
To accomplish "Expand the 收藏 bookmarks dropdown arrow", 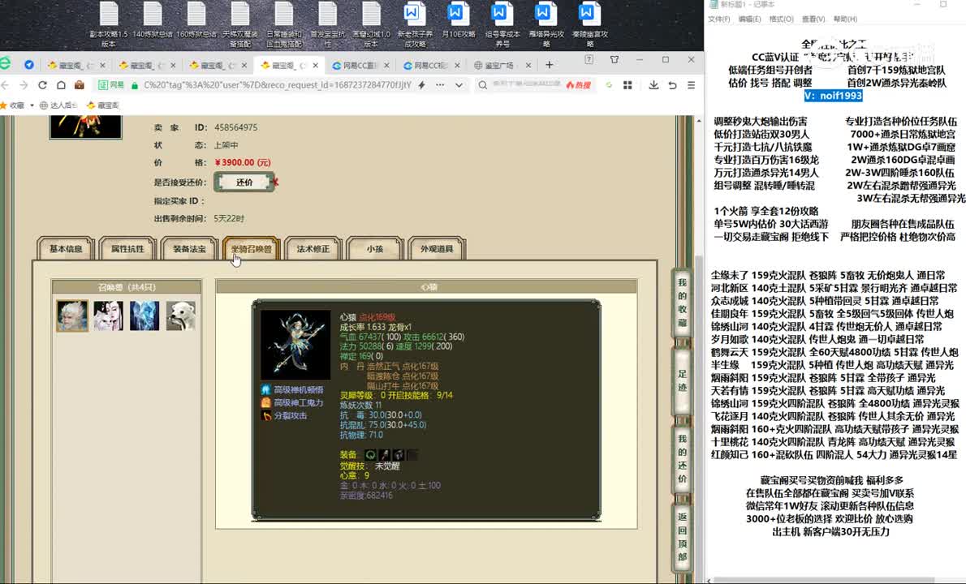I will coord(32,105).
